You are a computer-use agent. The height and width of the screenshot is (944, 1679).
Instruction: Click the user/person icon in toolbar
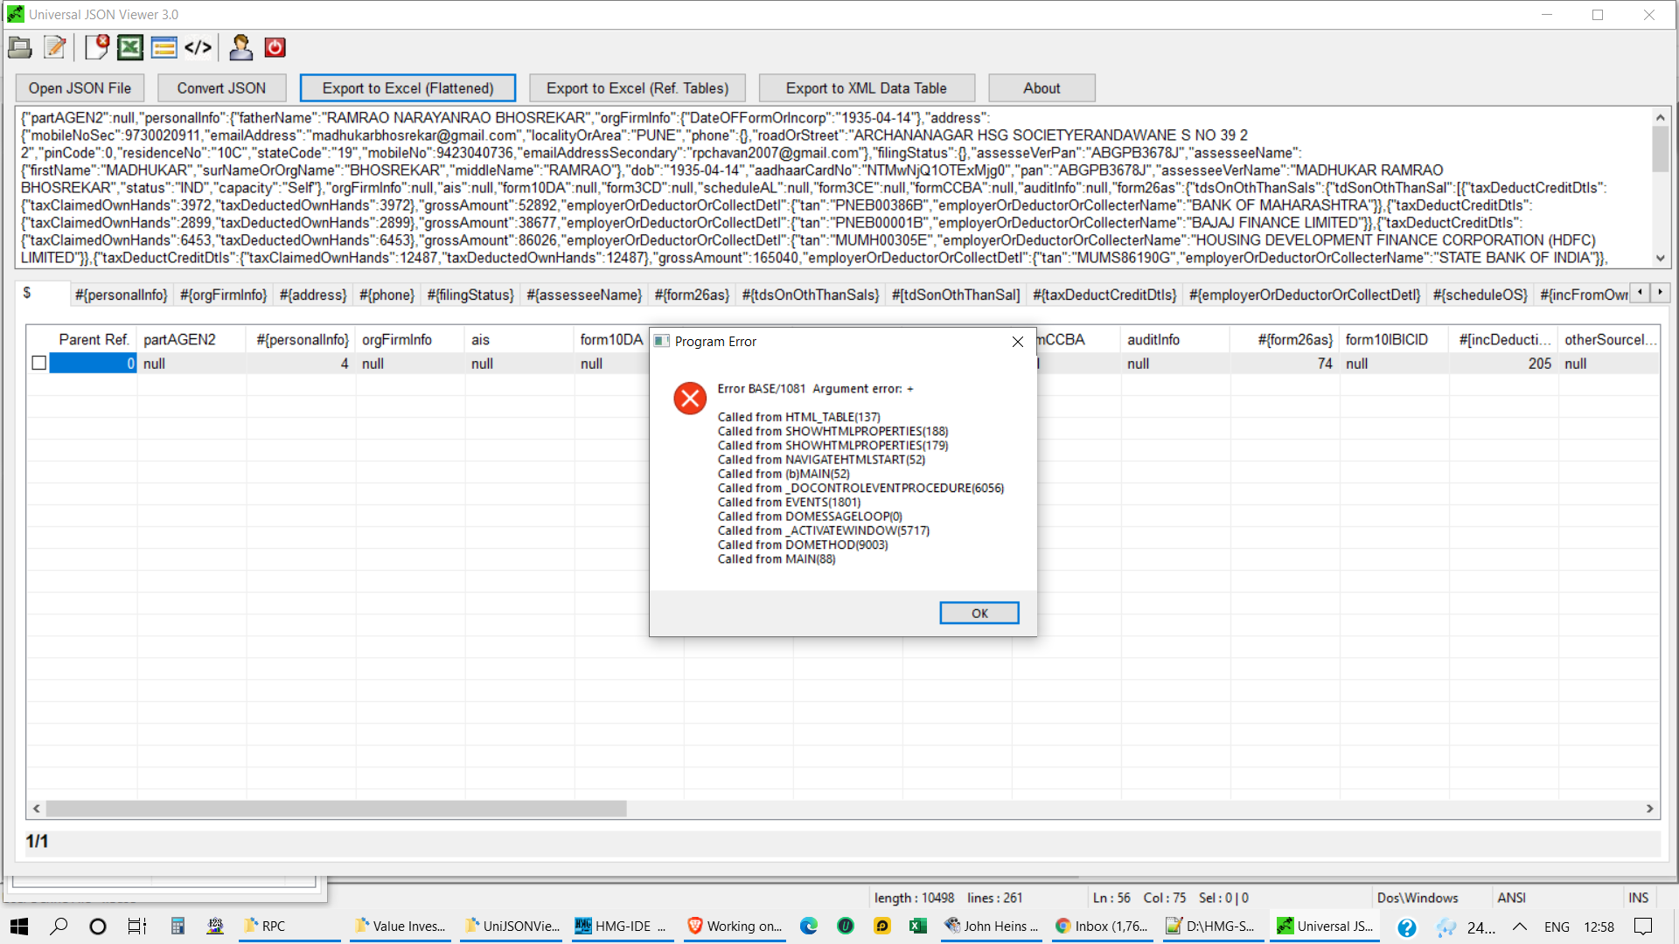click(x=241, y=47)
